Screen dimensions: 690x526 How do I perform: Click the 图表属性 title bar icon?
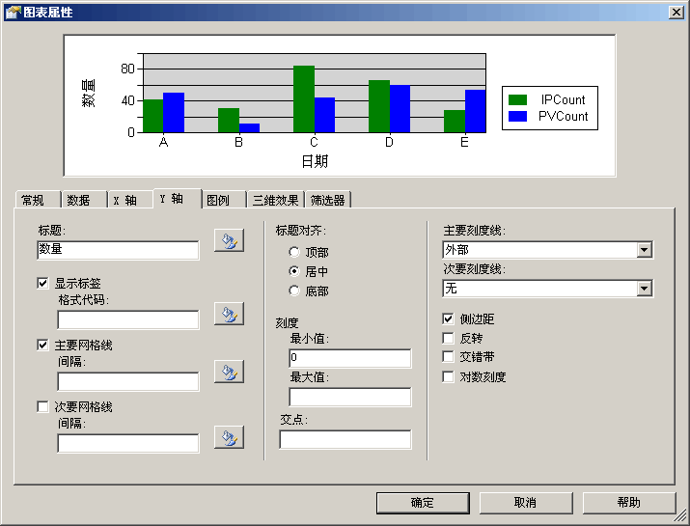click(x=13, y=13)
